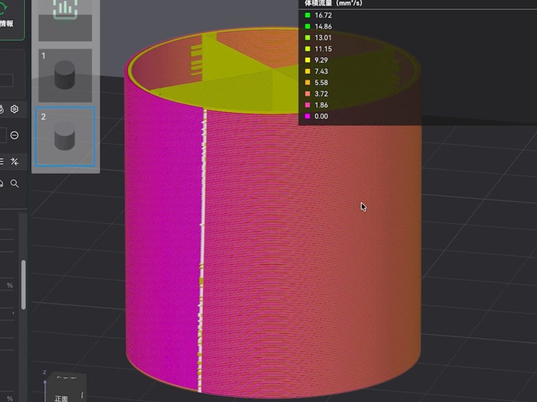Click the circled ellipsis more-options icon
Image resolution: width=537 pixels, height=402 pixels.
[15, 136]
